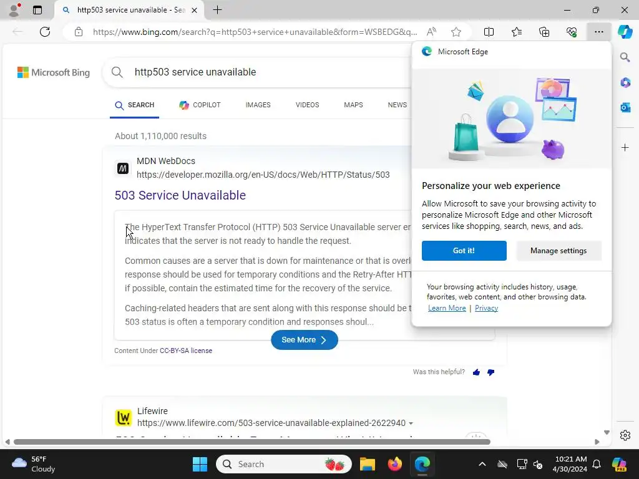Switch to the COPILOT tab

coord(200,105)
